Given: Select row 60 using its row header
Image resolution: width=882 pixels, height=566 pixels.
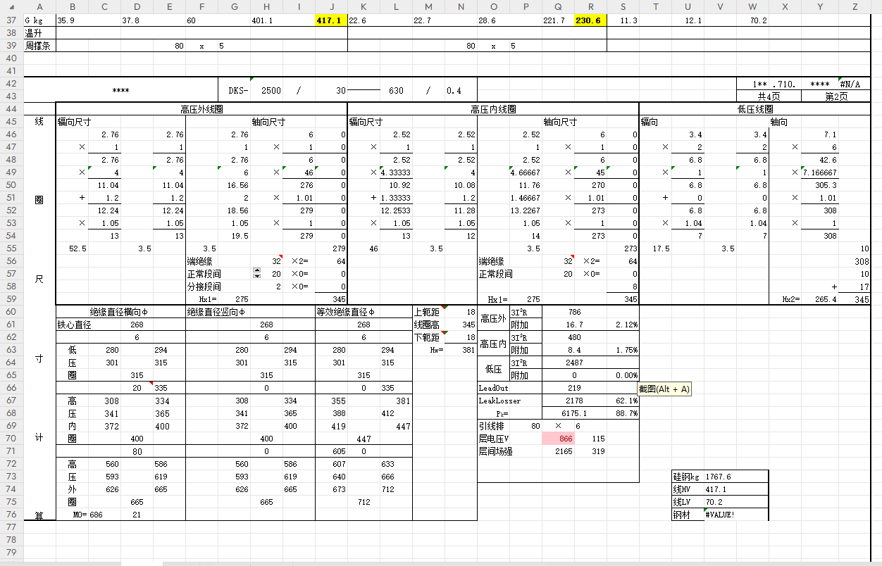Looking at the screenshot, I should click(11, 312).
